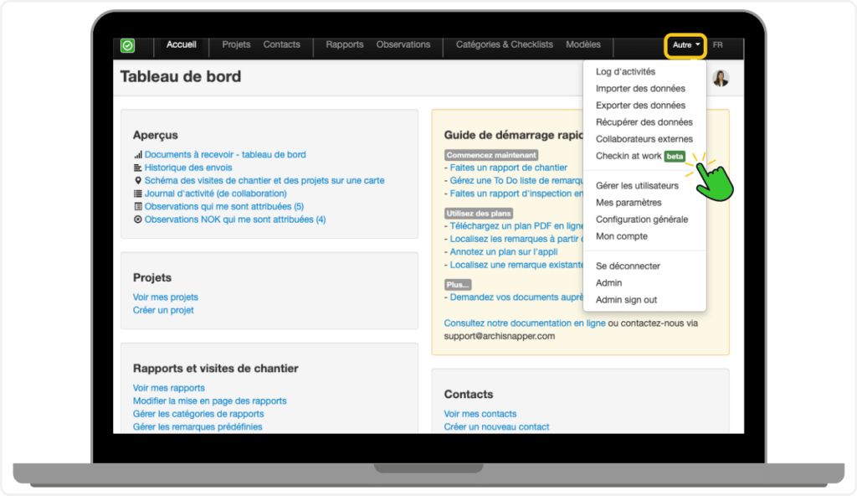Select Admin sign out
Image resolution: width=857 pixels, height=496 pixels.
pyautogui.click(x=626, y=300)
